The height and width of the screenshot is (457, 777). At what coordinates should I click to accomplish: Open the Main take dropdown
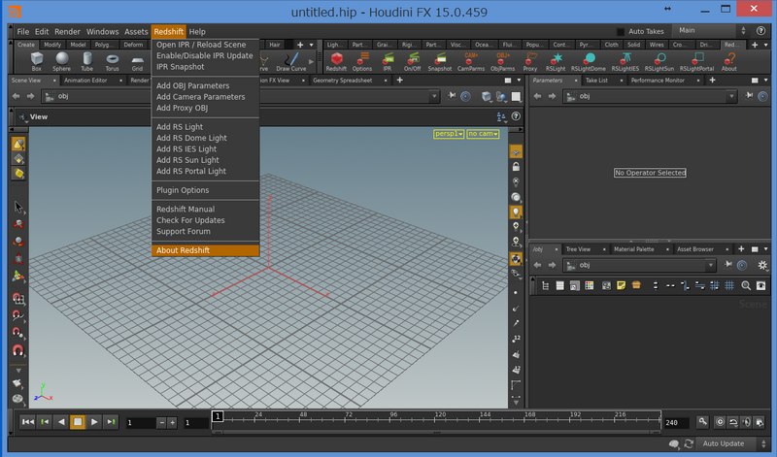[x=710, y=31]
